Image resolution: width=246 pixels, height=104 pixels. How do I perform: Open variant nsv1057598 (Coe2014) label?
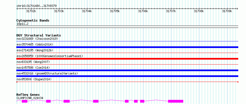33,68
